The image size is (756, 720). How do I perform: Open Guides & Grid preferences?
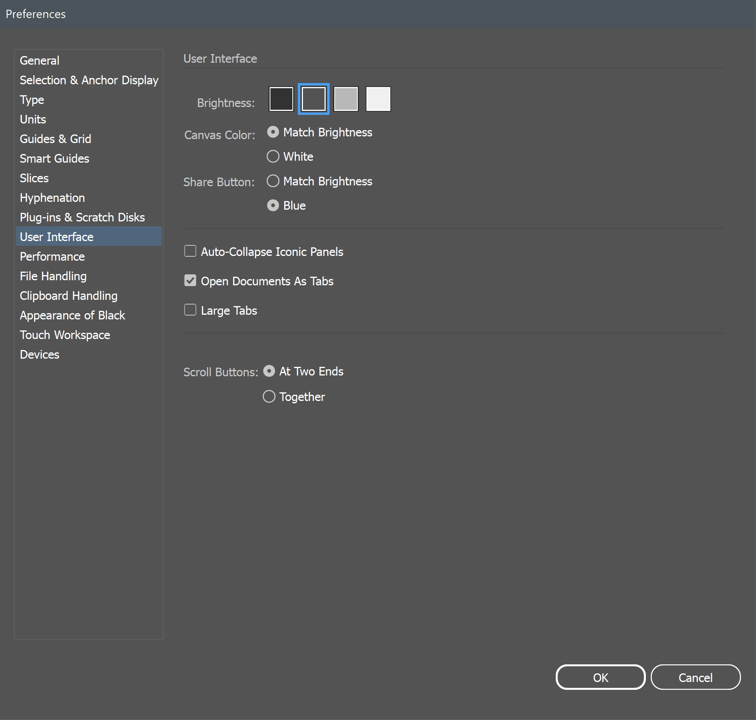55,139
